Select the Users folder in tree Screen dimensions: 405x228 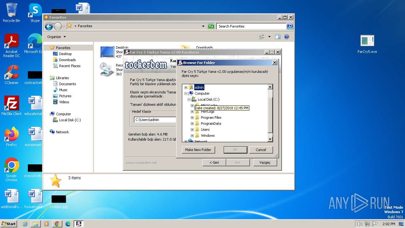click(x=205, y=130)
